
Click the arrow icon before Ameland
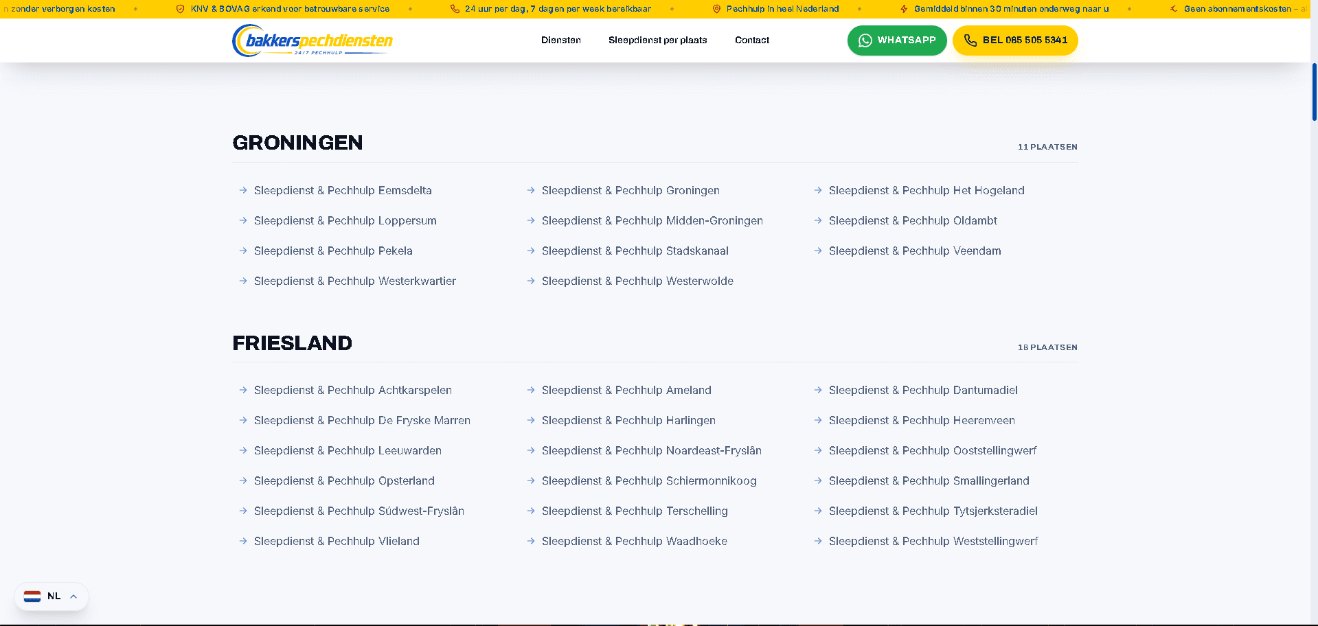[531, 390]
